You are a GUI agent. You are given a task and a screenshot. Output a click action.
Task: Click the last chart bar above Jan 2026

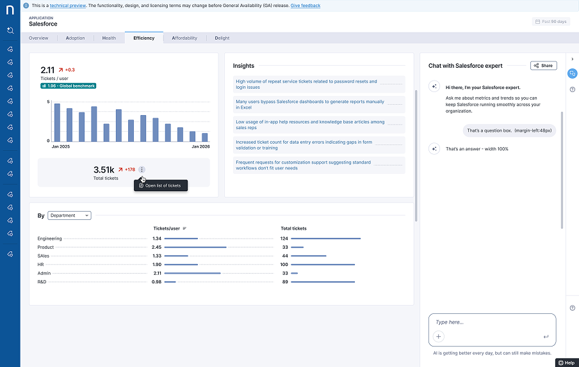coord(204,137)
